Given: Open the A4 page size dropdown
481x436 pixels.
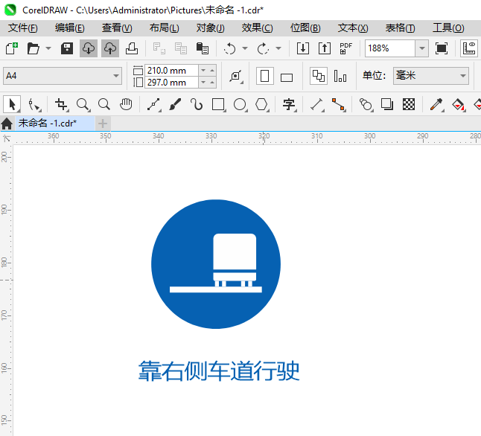Looking at the screenshot, I should pos(63,76).
